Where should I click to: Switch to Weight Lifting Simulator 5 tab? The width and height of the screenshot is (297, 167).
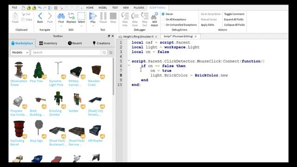coord(138,37)
